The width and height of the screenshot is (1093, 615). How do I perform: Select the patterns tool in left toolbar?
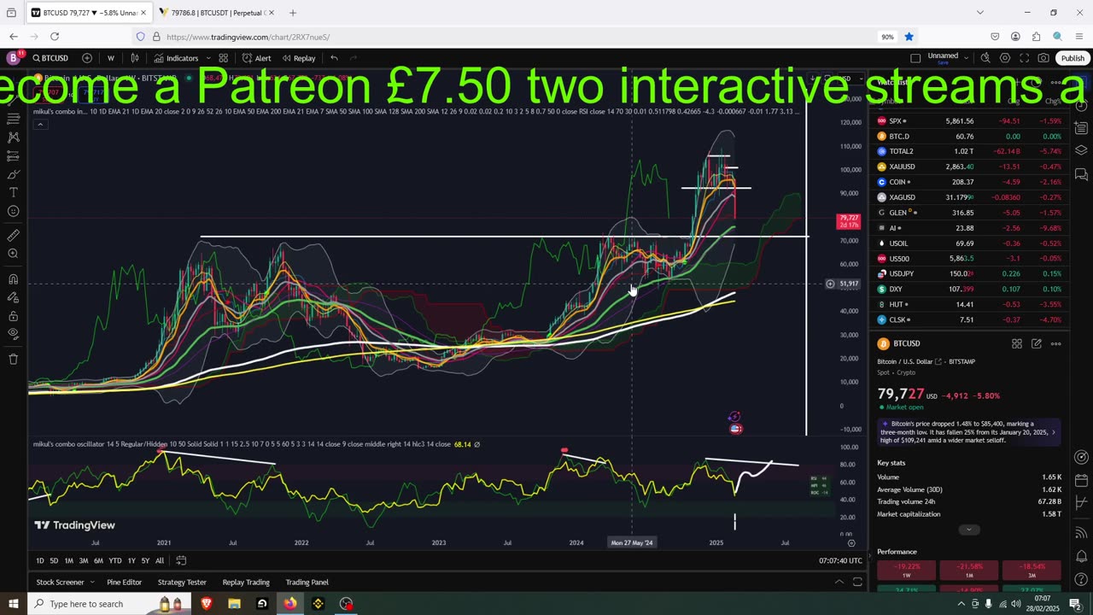point(13,138)
